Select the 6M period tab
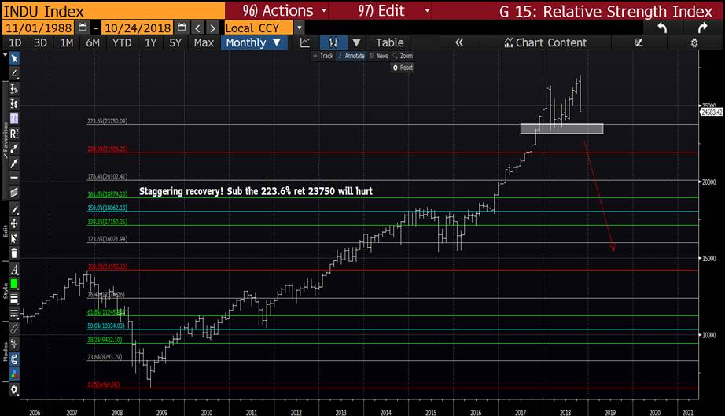The height and width of the screenshot is (416, 725). tap(93, 43)
